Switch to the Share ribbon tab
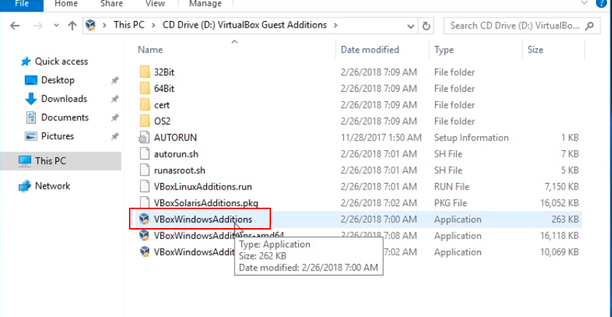This screenshot has width=612, height=317. [x=111, y=4]
